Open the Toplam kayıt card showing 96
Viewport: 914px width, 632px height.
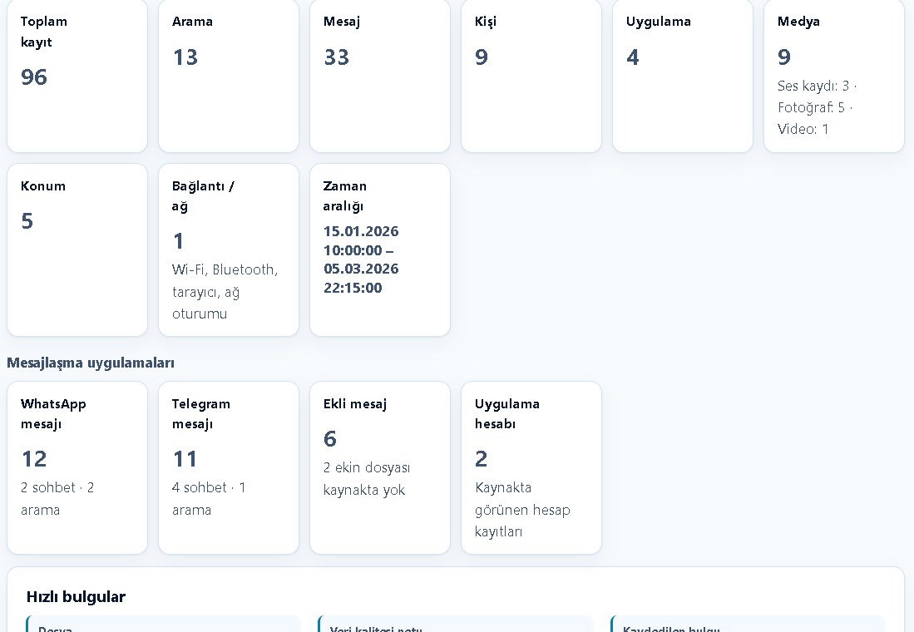(x=77, y=75)
